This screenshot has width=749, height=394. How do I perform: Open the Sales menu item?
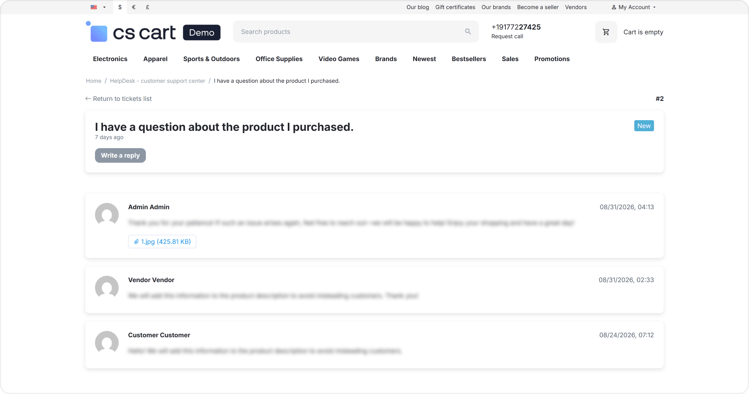[x=510, y=59]
